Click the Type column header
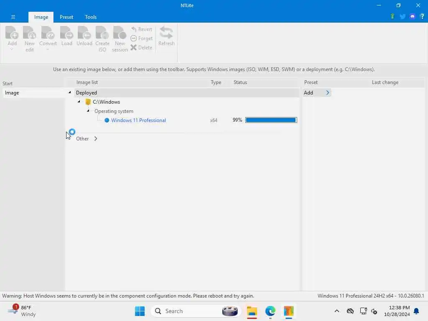The image size is (428, 321). [216, 82]
